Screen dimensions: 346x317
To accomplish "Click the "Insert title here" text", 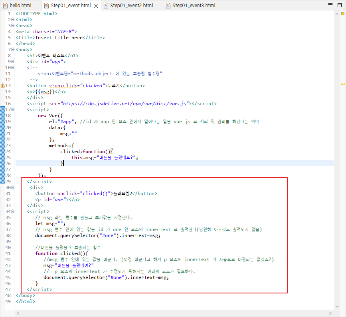I will (x=59, y=38).
